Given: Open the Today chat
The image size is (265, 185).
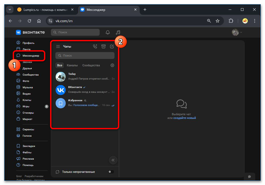Looking at the screenshot, I should (x=85, y=76).
